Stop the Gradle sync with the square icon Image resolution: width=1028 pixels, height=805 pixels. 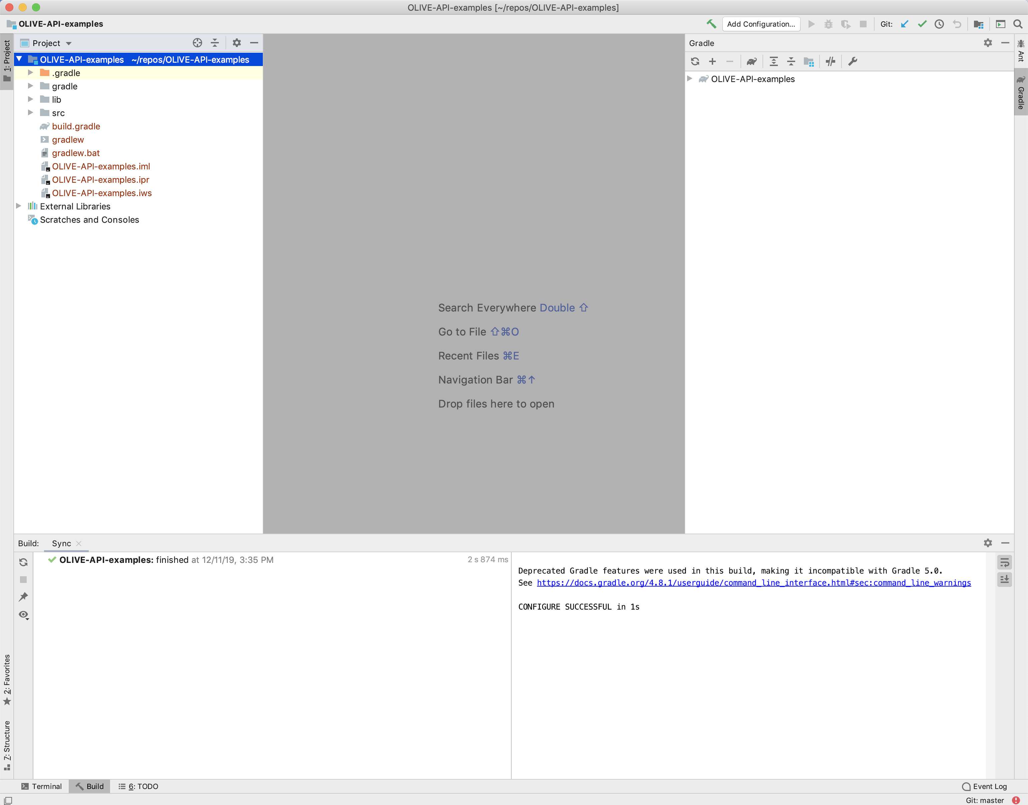(23, 579)
